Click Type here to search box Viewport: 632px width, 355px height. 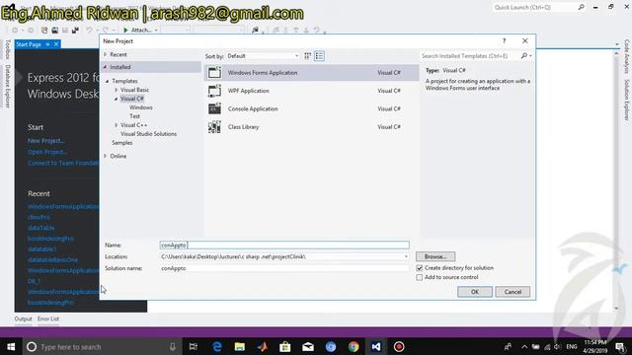point(101,346)
